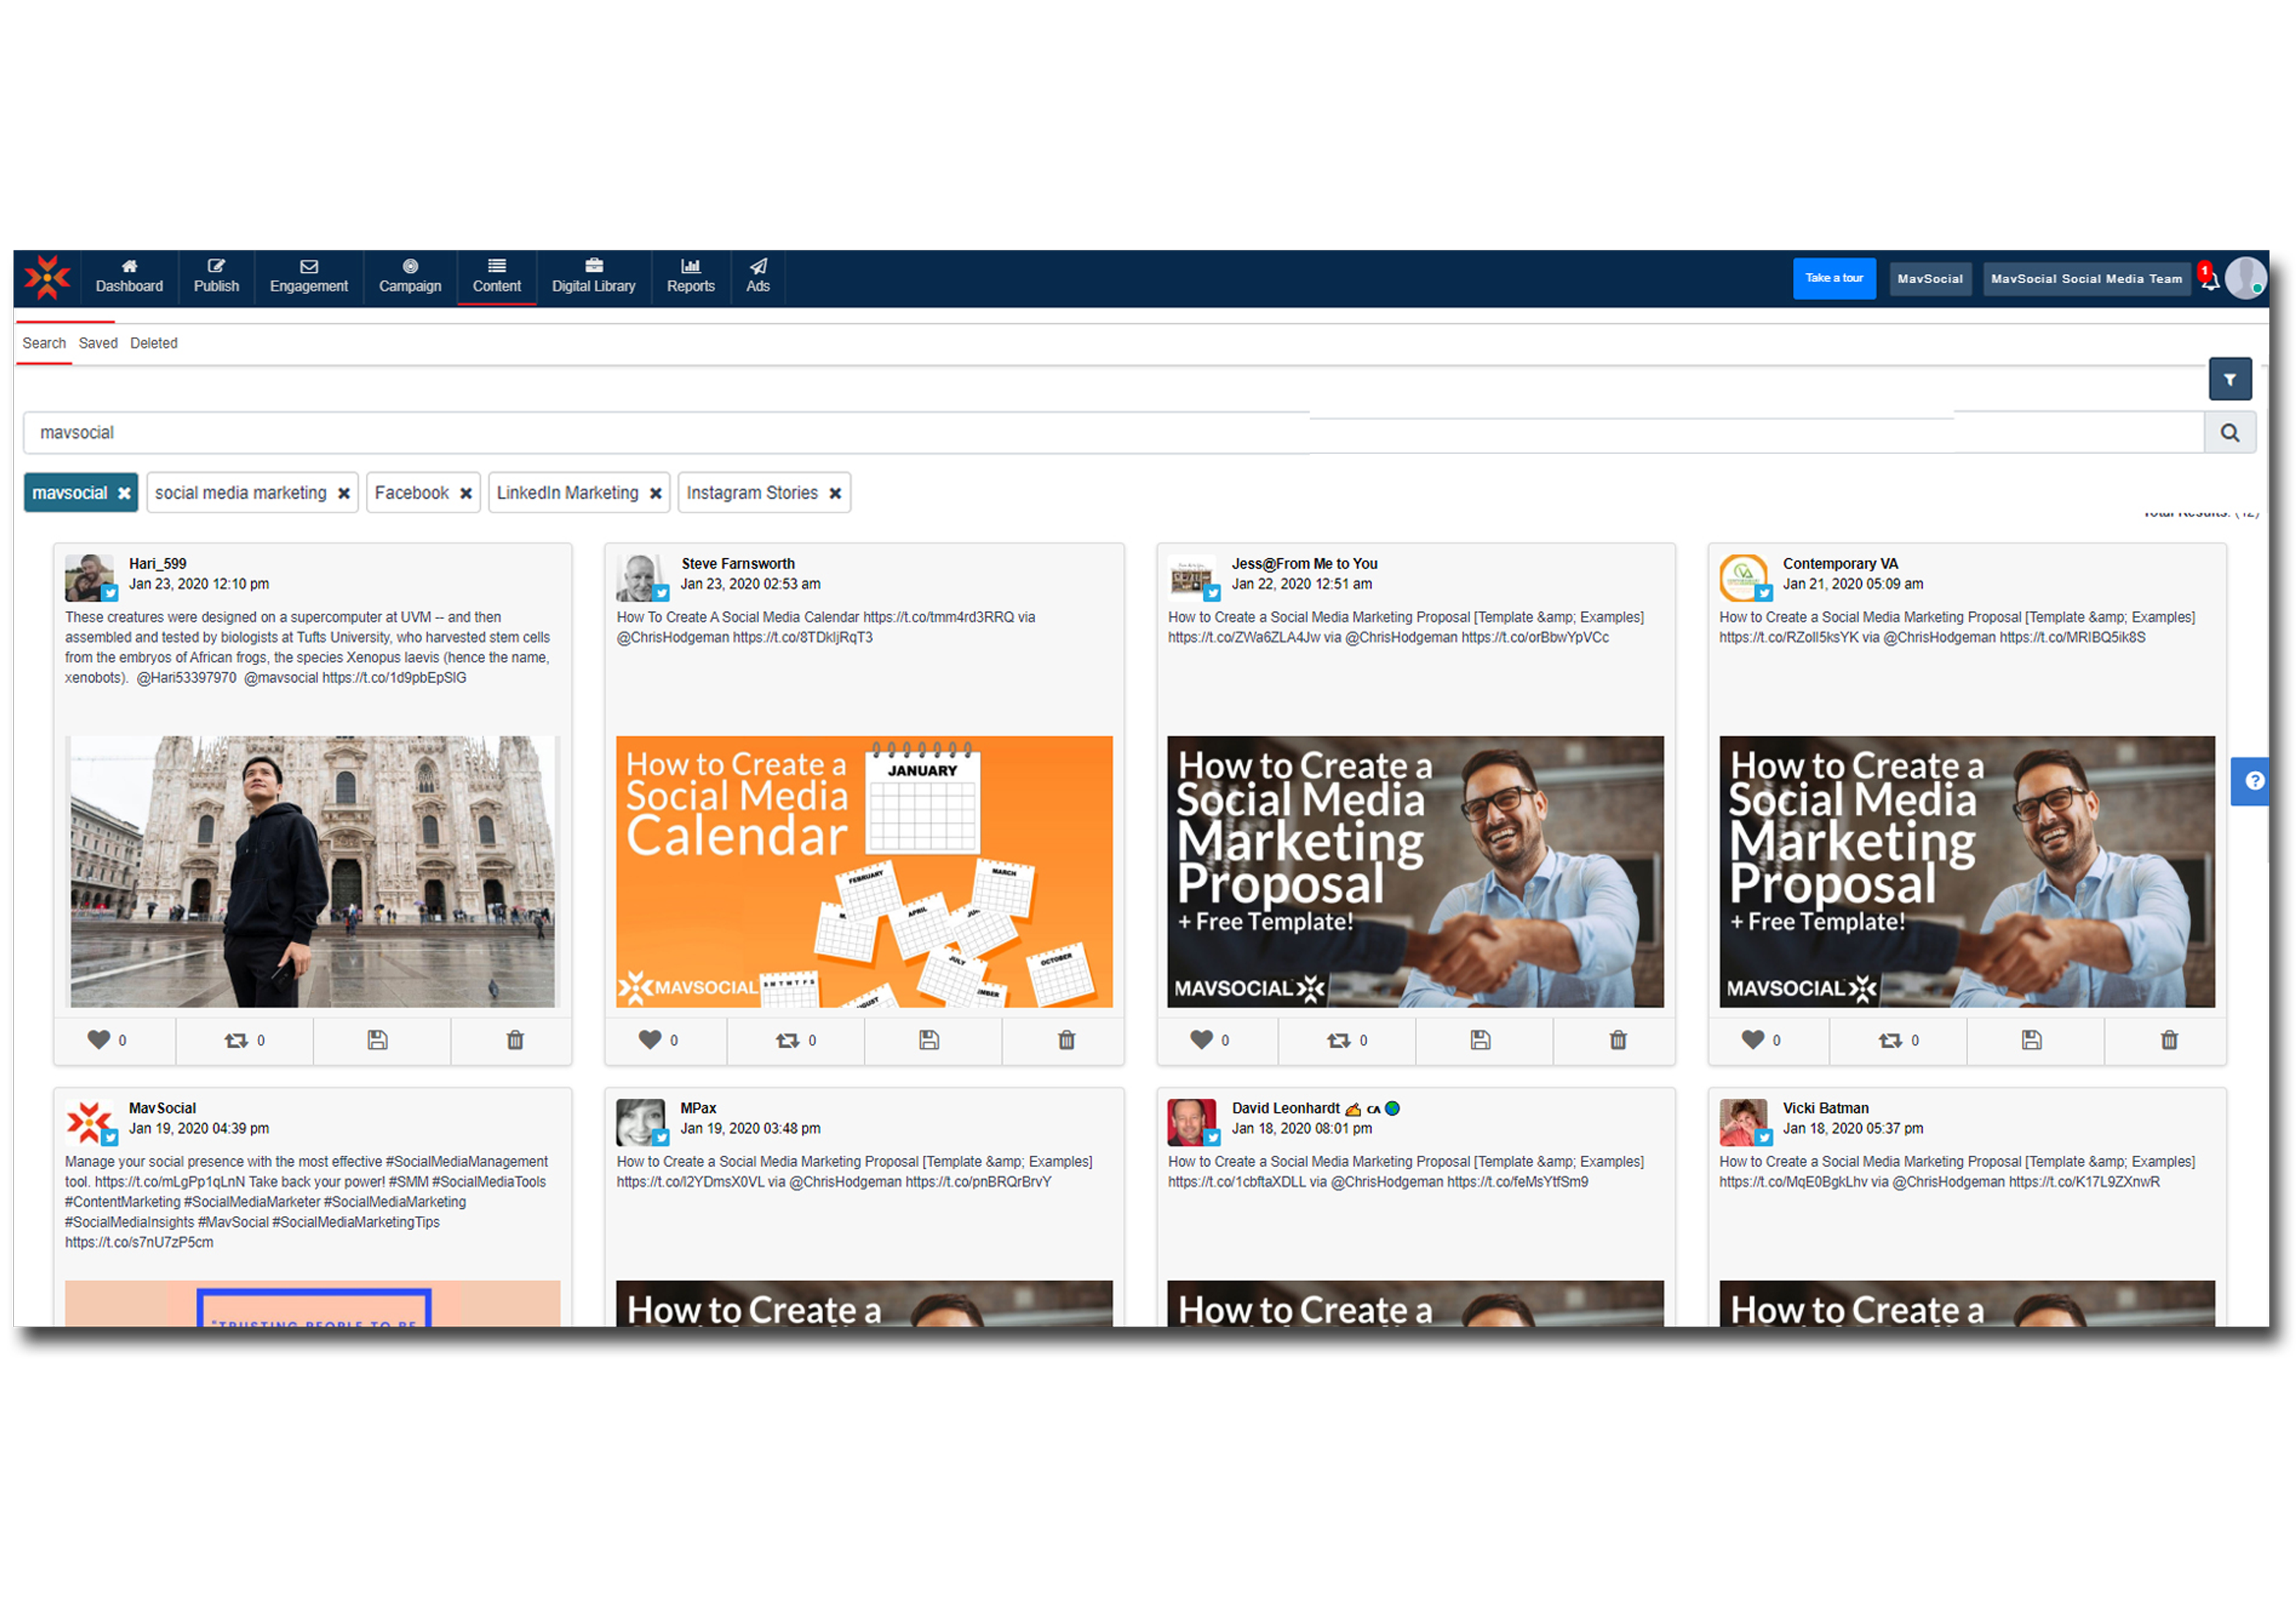Open Marketing Proposal image in Contemporary VA post
This screenshot has height=1623, width=2296.
1967,871
